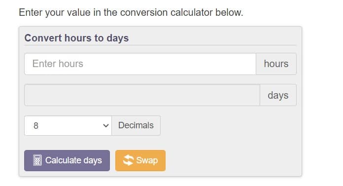Open the decimals dropdown showing 8
Image resolution: width=343 pixels, height=186 pixels.
(68, 125)
